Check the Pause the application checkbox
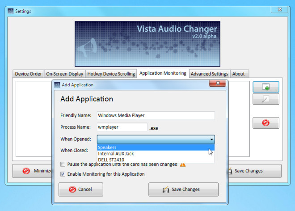Image resolution: width=295 pixels, height=211 pixels. tap(63, 165)
